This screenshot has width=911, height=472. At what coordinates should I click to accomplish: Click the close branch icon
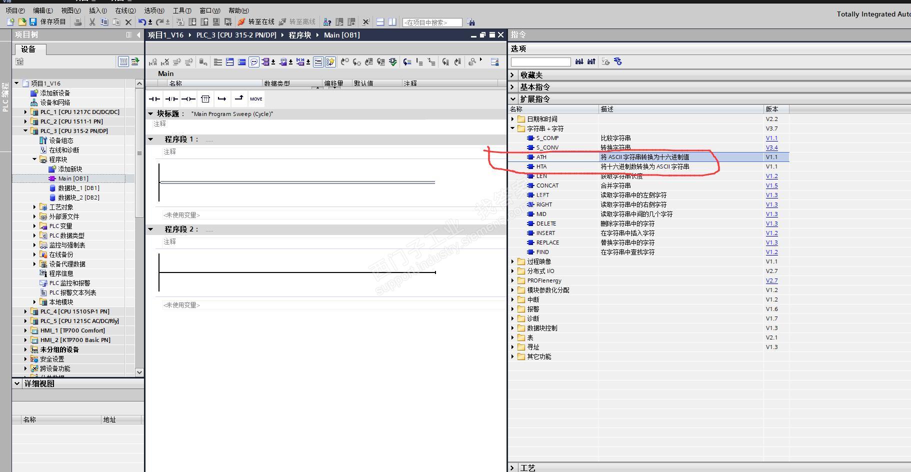[x=239, y=99]
